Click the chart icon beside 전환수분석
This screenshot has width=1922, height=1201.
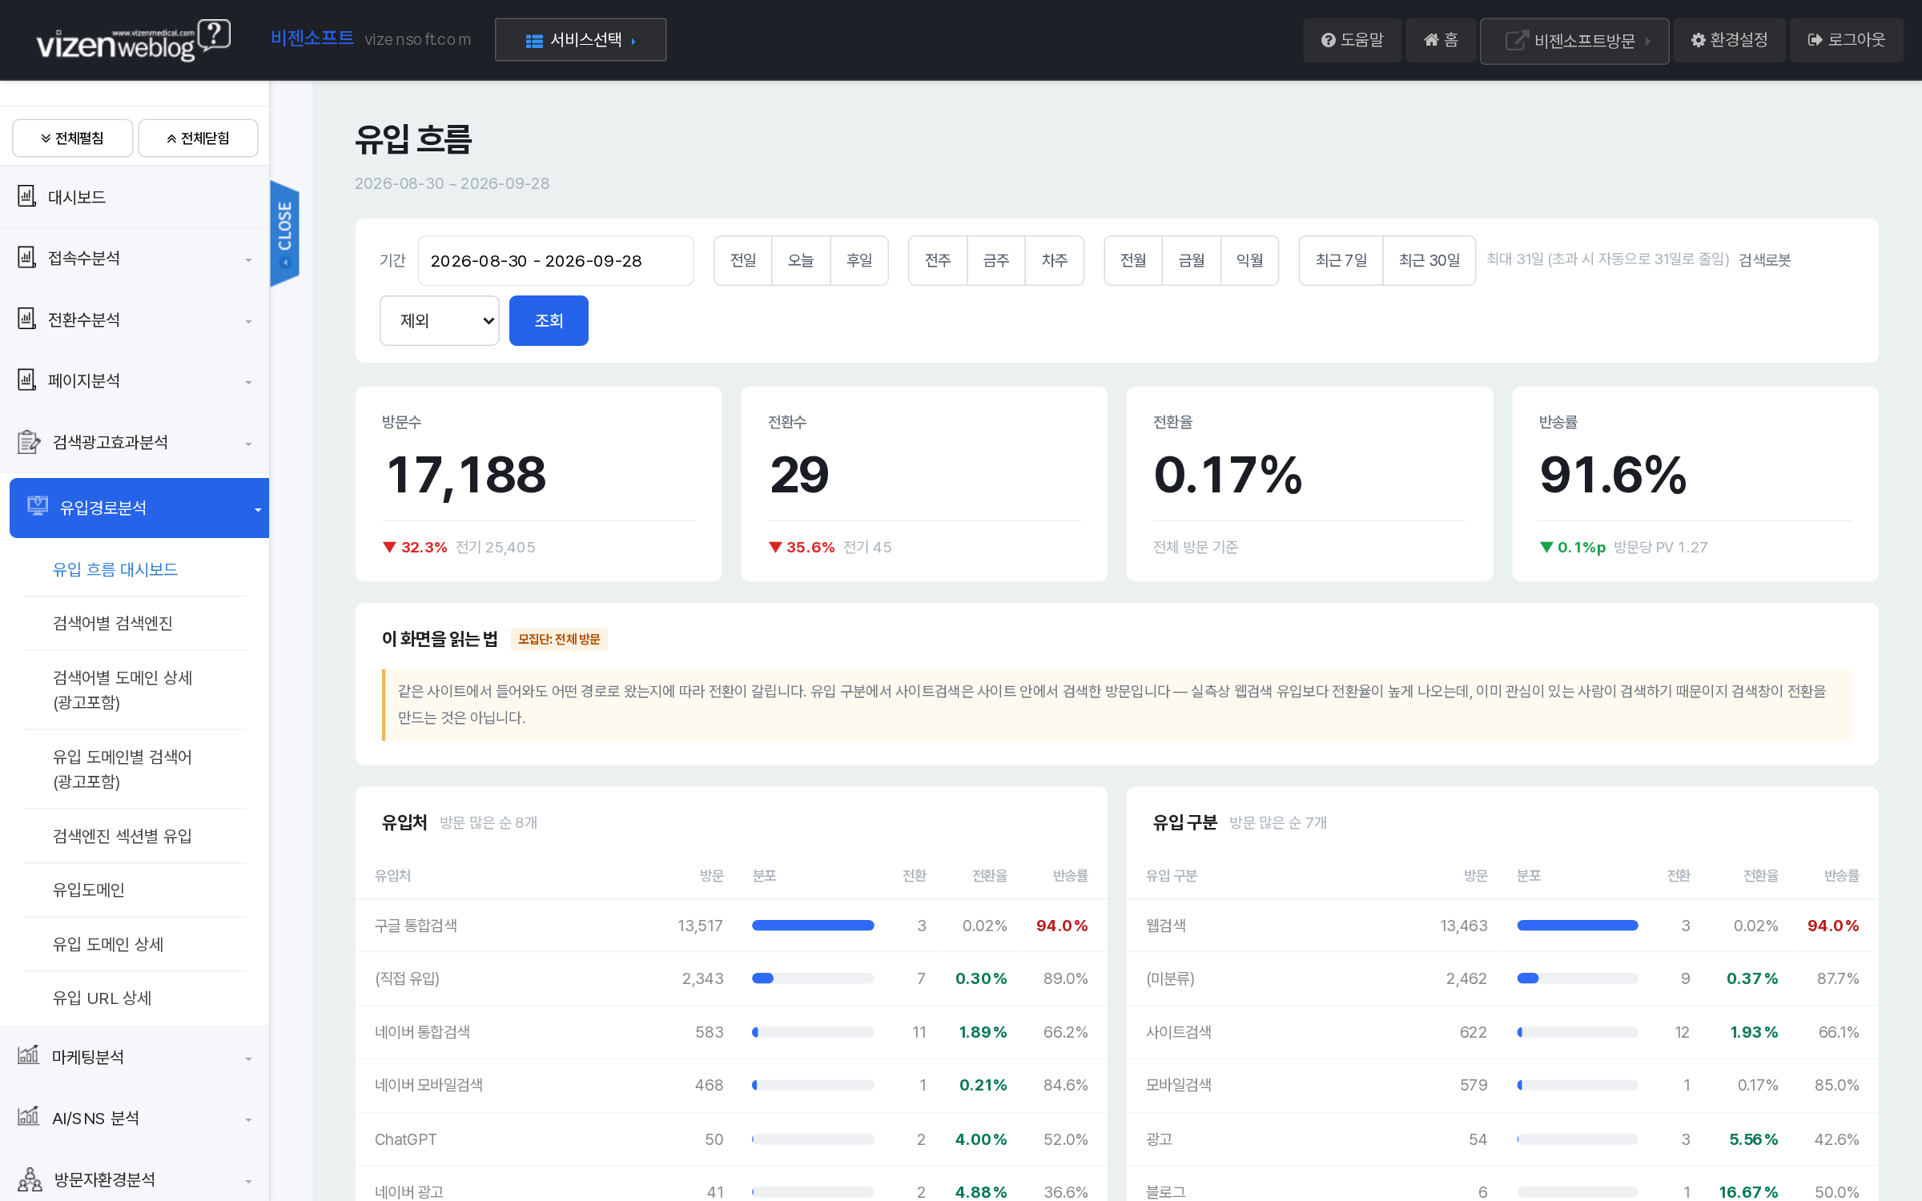click(27, 319)
